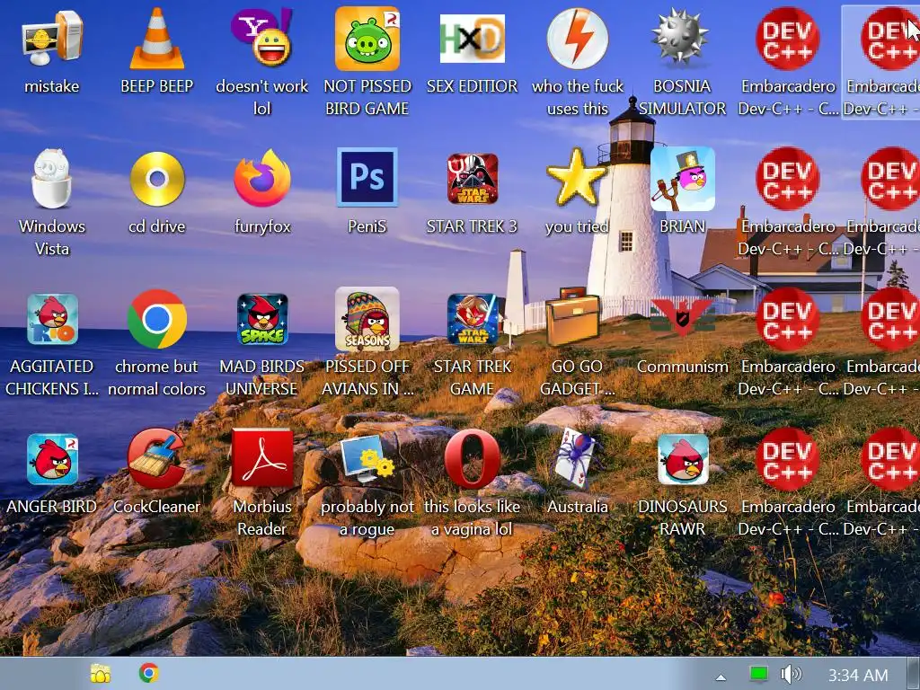
Task: Select the 'DINOSAURS RAWR' Angry Birds icon
Action: pos(683,459)
